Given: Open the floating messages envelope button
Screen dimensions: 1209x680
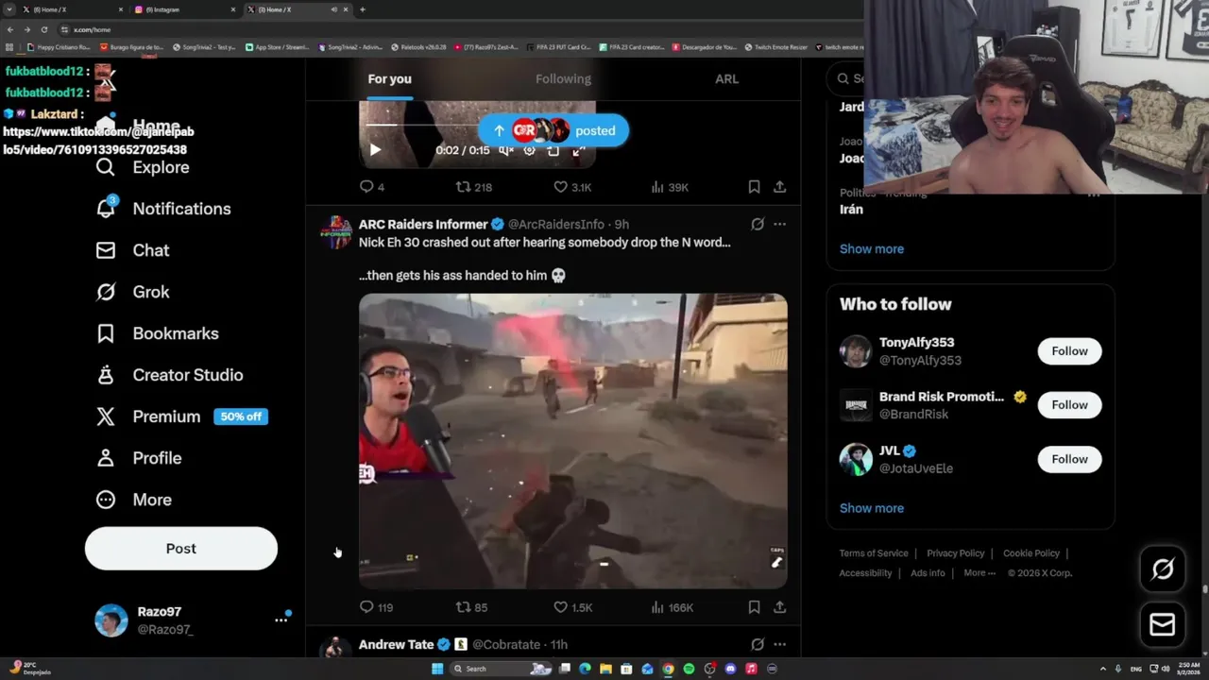Looking at the screenshot, I should 1163,624.
